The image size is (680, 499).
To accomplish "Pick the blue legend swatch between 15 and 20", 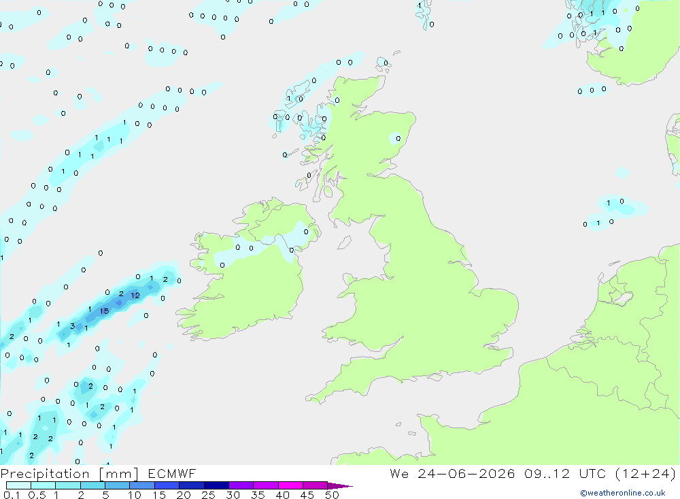I will (167, 485).
